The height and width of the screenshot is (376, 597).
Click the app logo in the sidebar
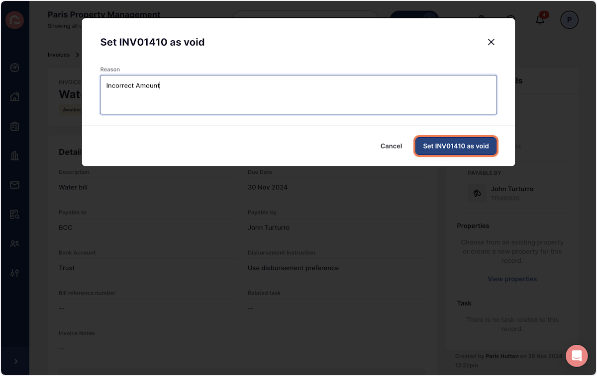[x=14, y=20]
